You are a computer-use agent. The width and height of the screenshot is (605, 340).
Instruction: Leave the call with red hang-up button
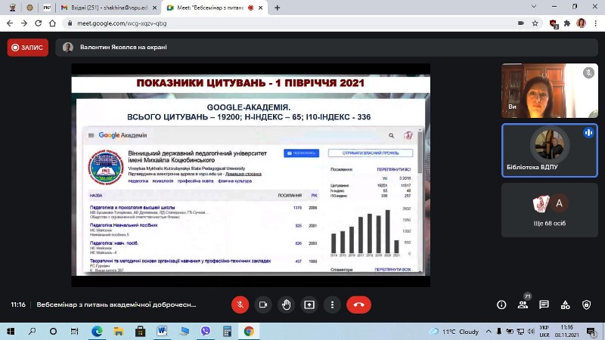click(x=358, y=305)
